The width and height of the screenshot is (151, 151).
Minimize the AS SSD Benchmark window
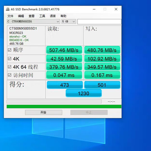coord(94,9)
